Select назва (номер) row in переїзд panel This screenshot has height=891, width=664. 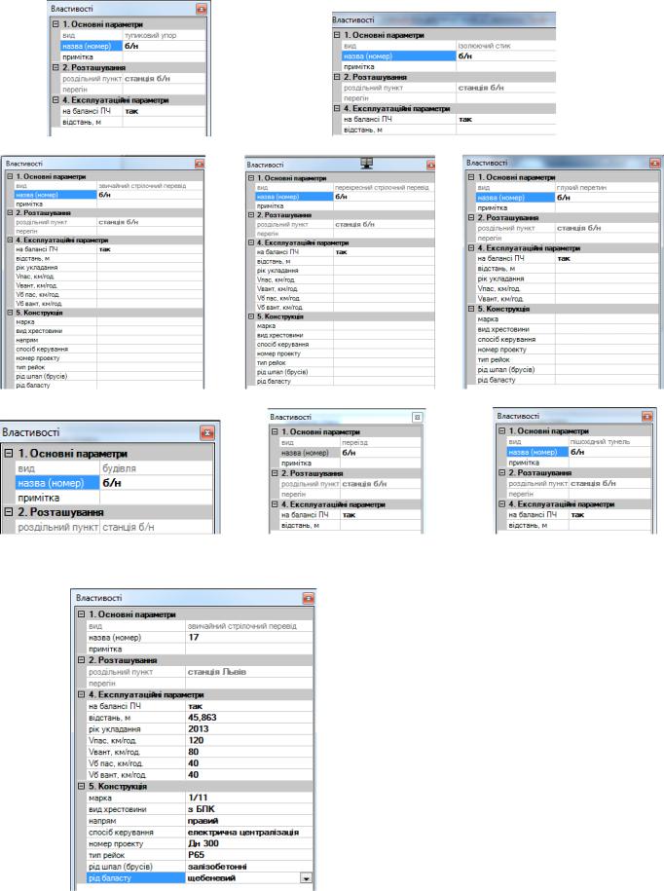(x=350, y=453)
